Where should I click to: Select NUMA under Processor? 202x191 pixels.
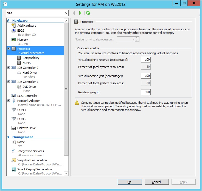click(x=27, y=63)
